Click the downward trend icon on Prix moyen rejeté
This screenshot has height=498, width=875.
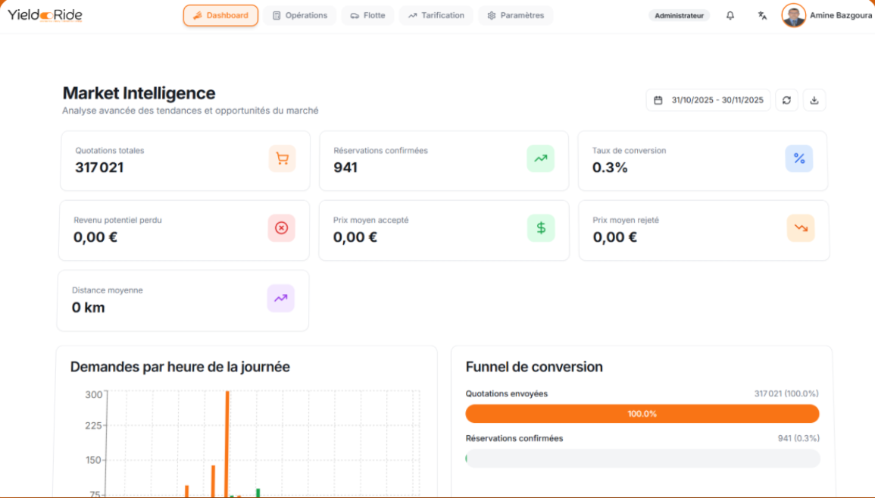pos(801,228)
